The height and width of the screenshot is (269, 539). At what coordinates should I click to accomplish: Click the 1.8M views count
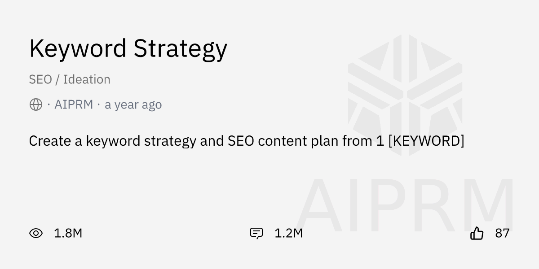tap(68, 233)
